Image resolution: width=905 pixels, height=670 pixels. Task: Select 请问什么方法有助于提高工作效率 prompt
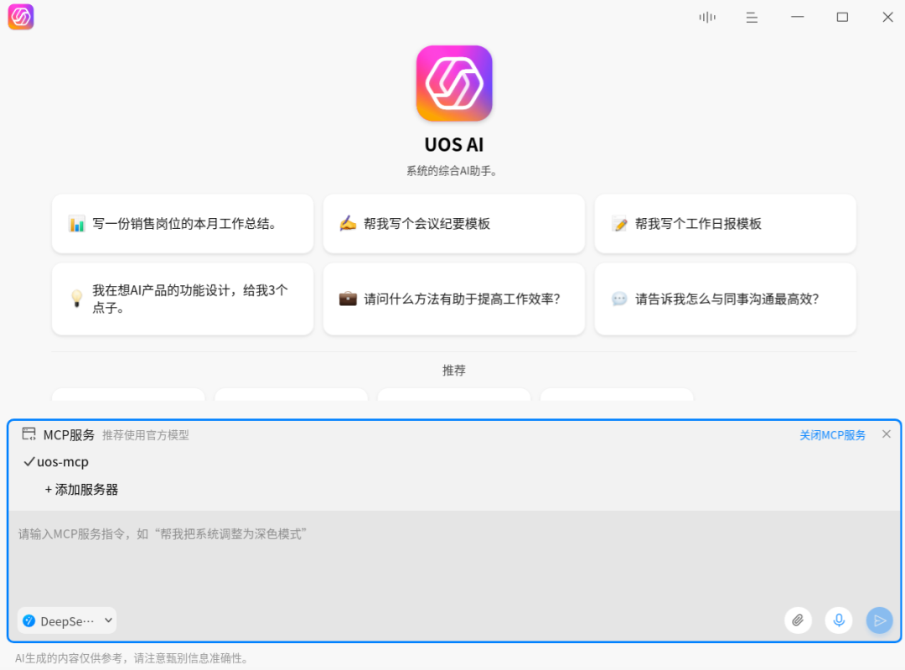[453, 299]
